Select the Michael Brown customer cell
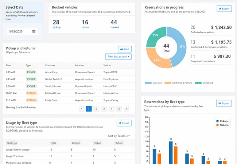This screenshot has width=237, height=164. click(x=53, y=93)
